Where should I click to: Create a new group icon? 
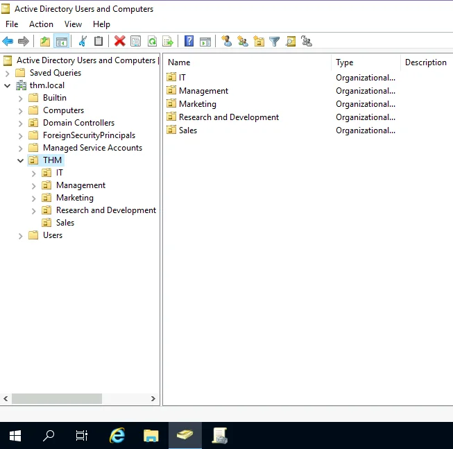242,41
